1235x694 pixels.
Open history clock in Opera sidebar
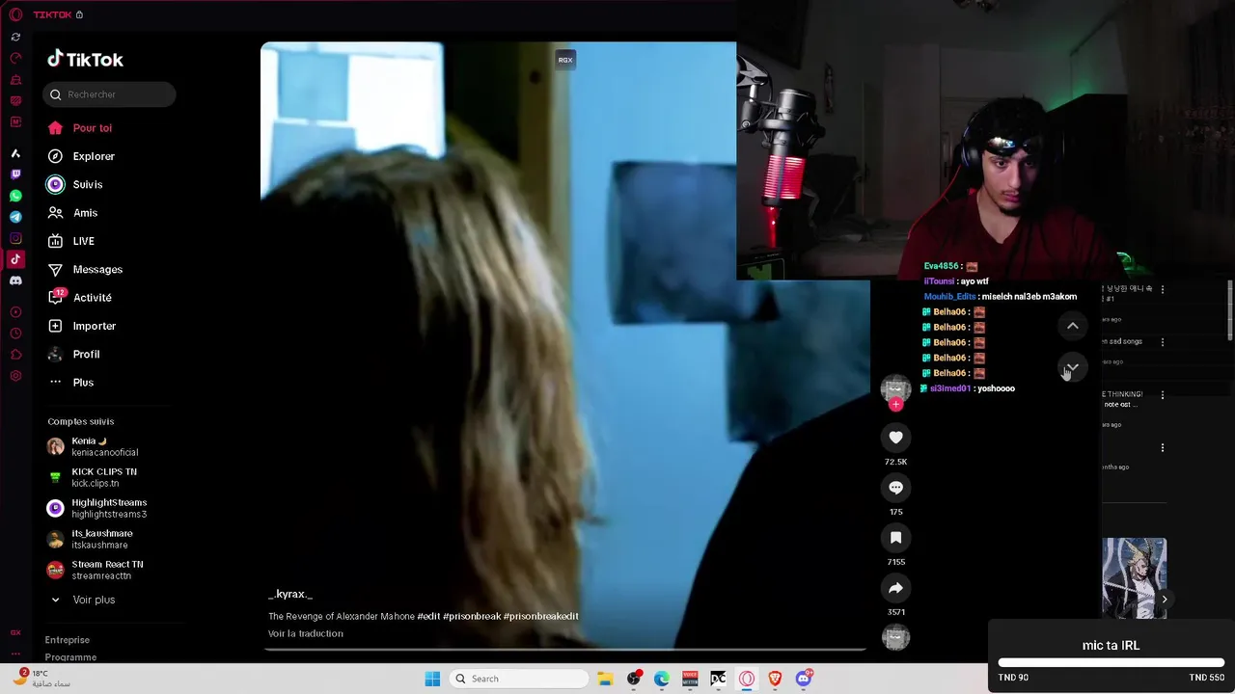click(15, 334)
